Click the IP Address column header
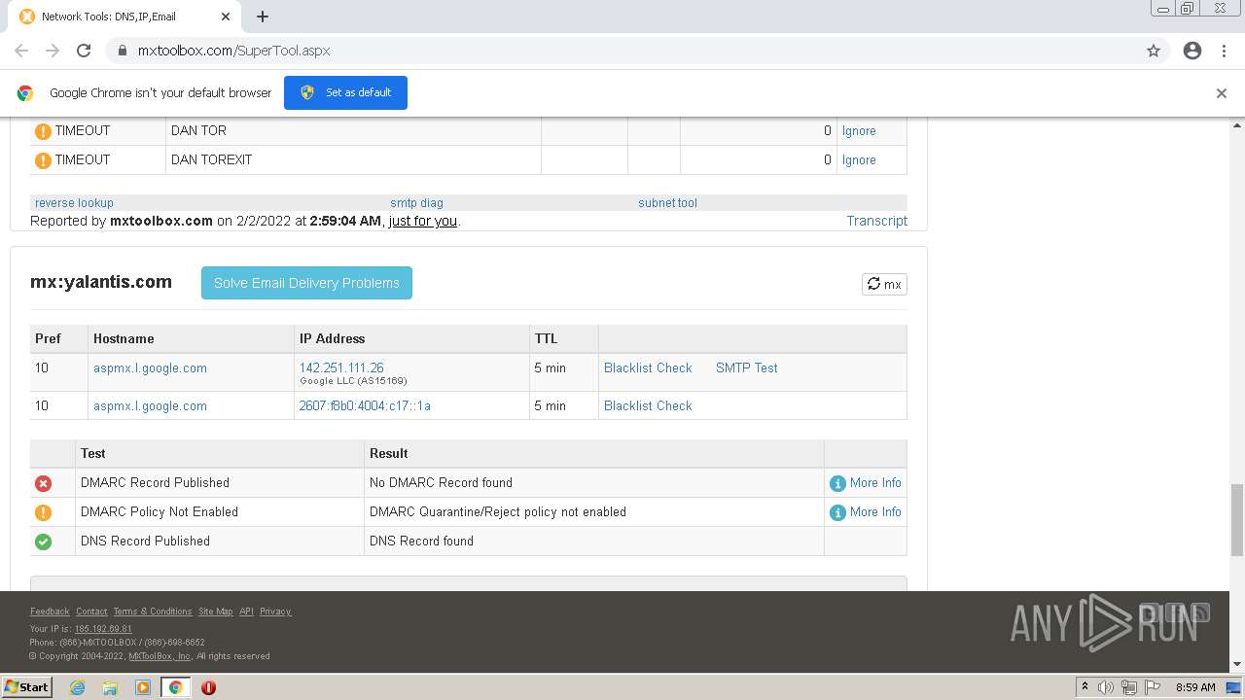This screenshot has height=700, width=1245. coord(333,339)
